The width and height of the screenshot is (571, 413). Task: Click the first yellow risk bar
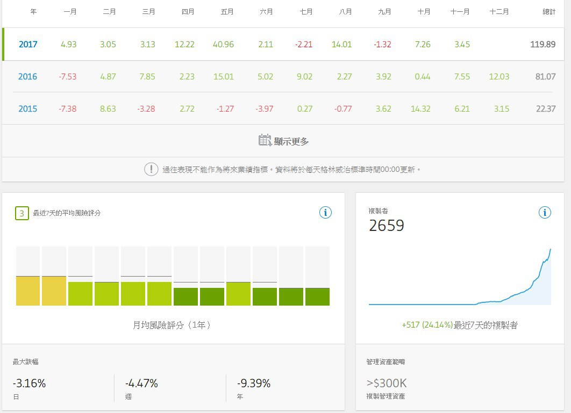(x=28, y=291)
